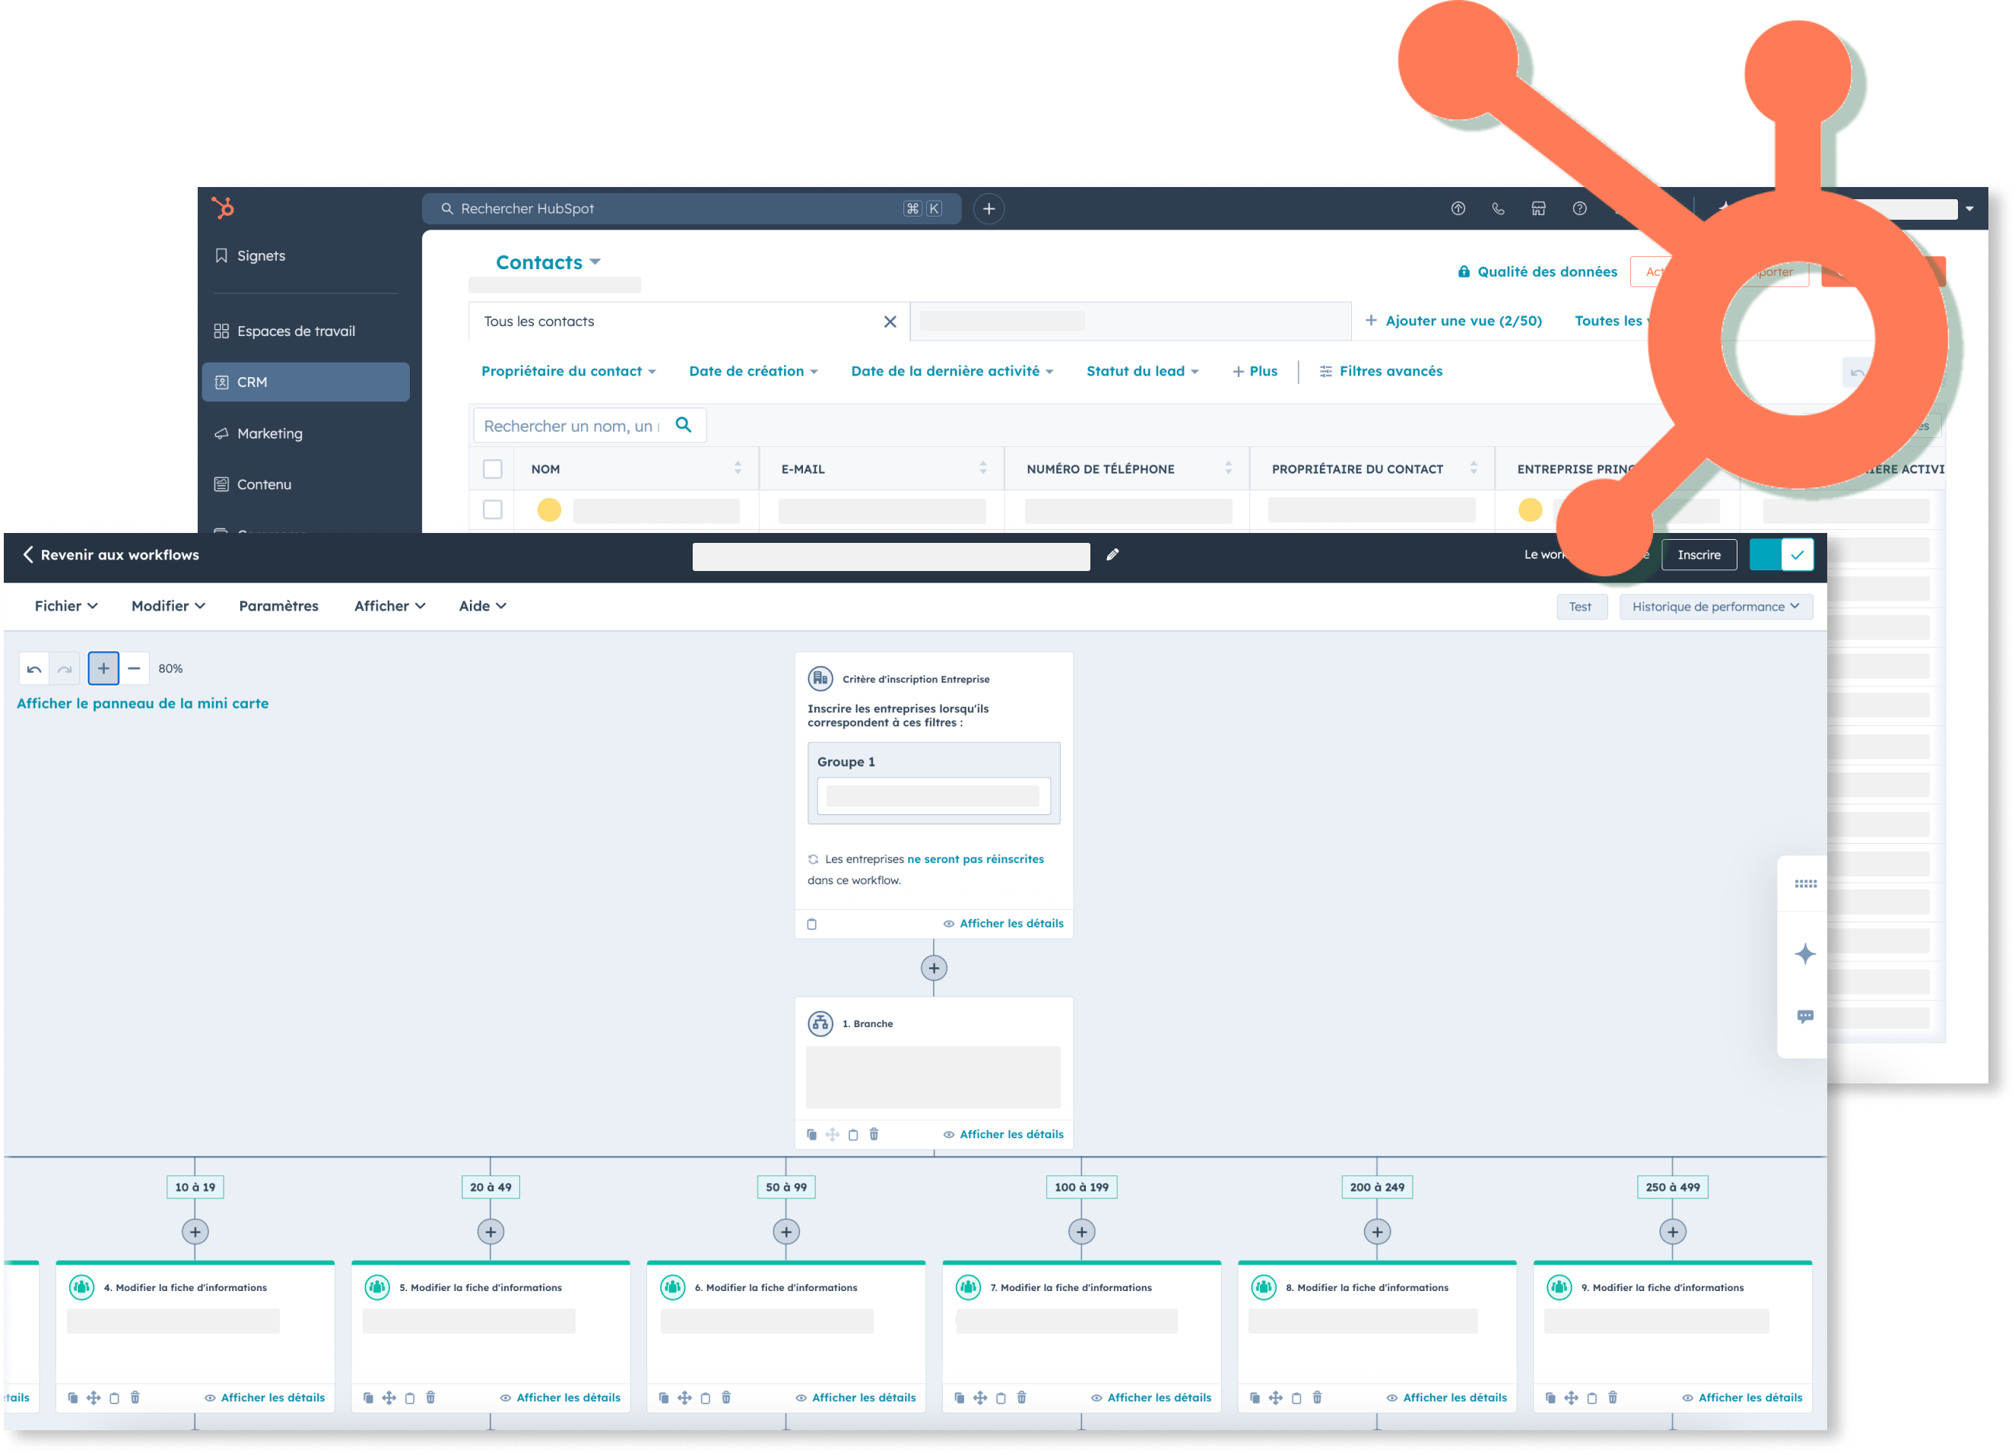This screenshot has height=1453, width=2015.
Task: Add action below the enrollment criteria card
Action: (934, 968)
